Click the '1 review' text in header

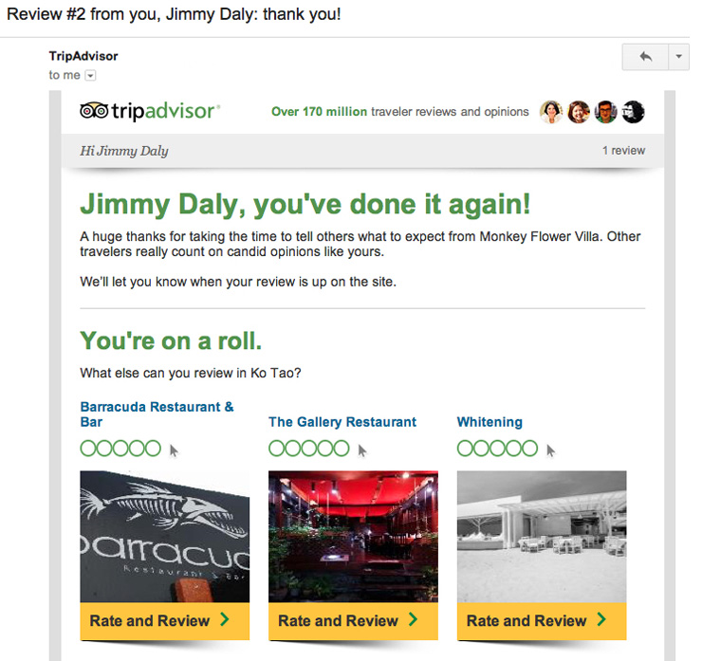point(623,151)
